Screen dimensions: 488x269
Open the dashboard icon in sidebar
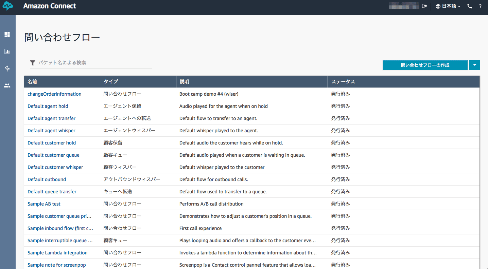click(7, 35)
